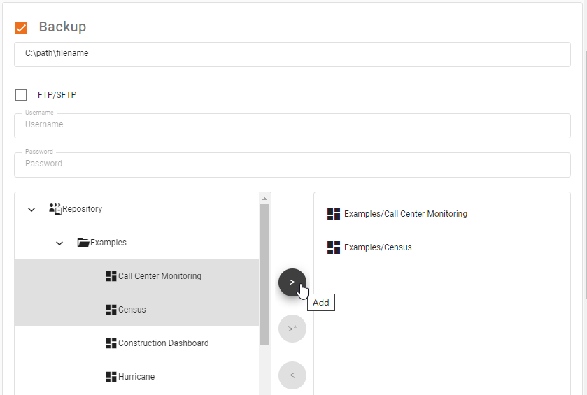Select Examples/Census in selected list
This screenshot has width=587, height=395.
(378, 247)
